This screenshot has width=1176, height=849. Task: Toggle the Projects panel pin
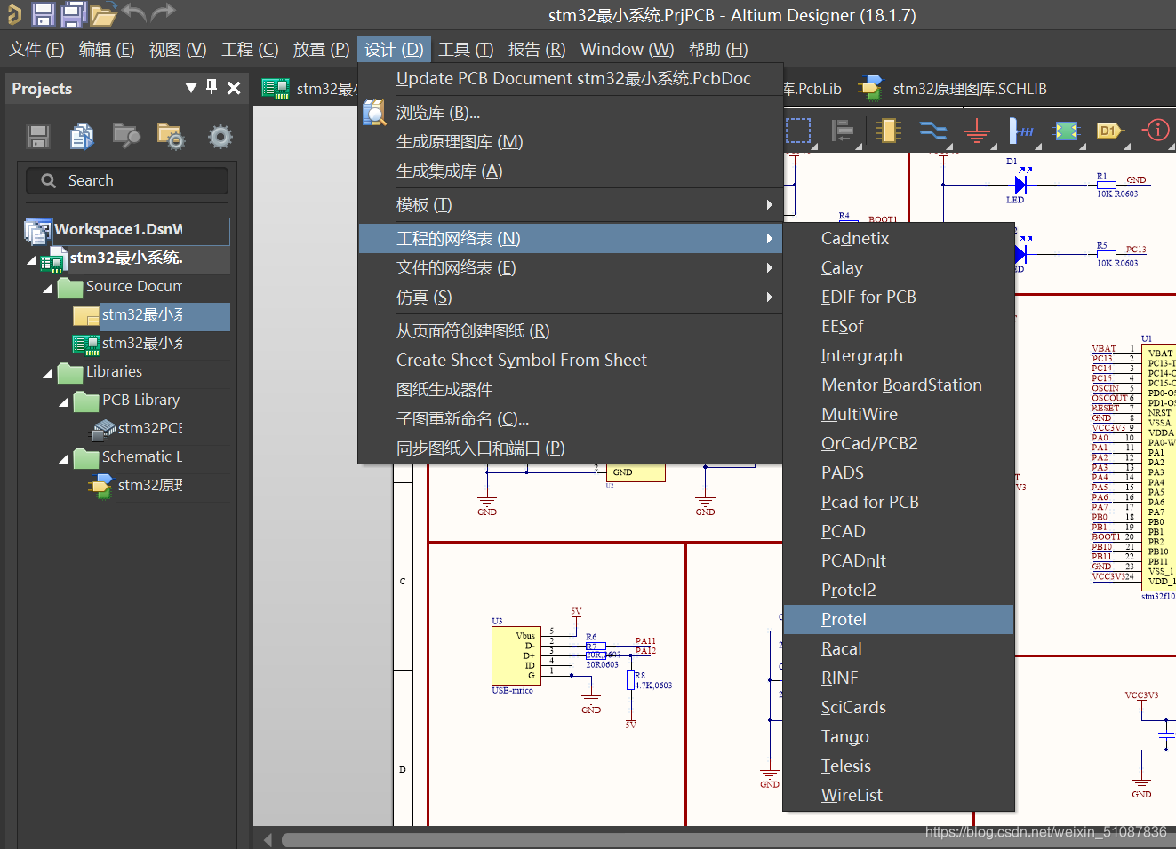212,87
